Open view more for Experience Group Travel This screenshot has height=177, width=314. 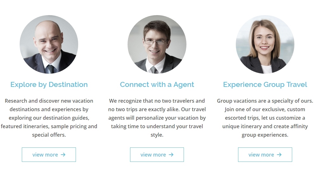pos(265,155)
